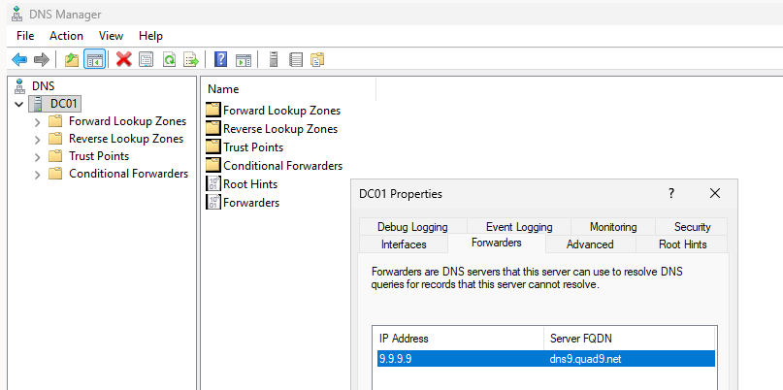Screen dimensions: 783x390
Task: Click the red Delete toolbar icon
Action: click(x=124, y=60)
